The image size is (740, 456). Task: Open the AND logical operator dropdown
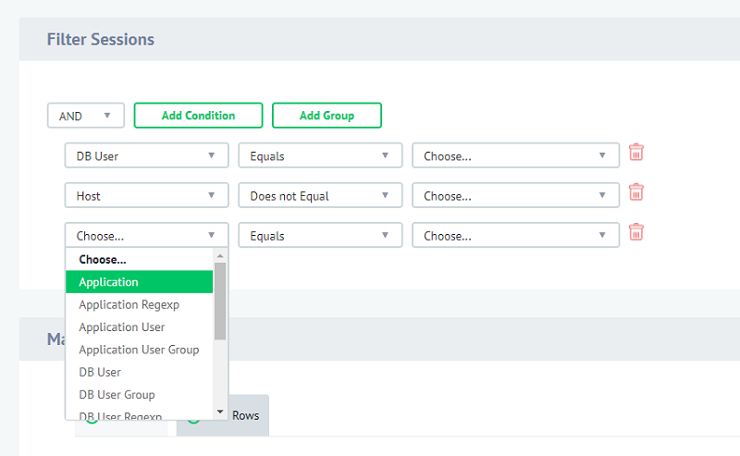(85, 116)
